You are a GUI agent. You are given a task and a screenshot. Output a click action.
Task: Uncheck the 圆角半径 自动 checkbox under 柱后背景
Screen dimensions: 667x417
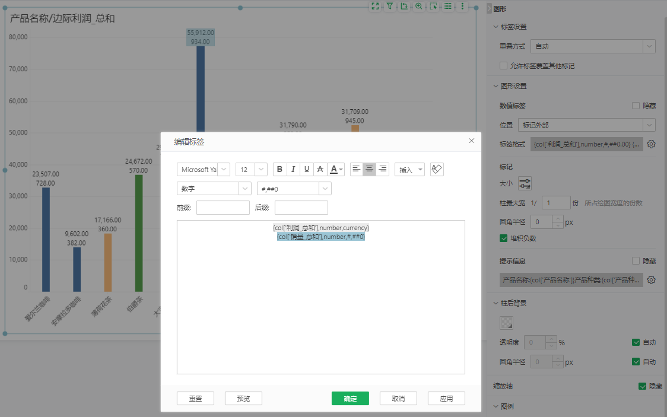[636, 362]
